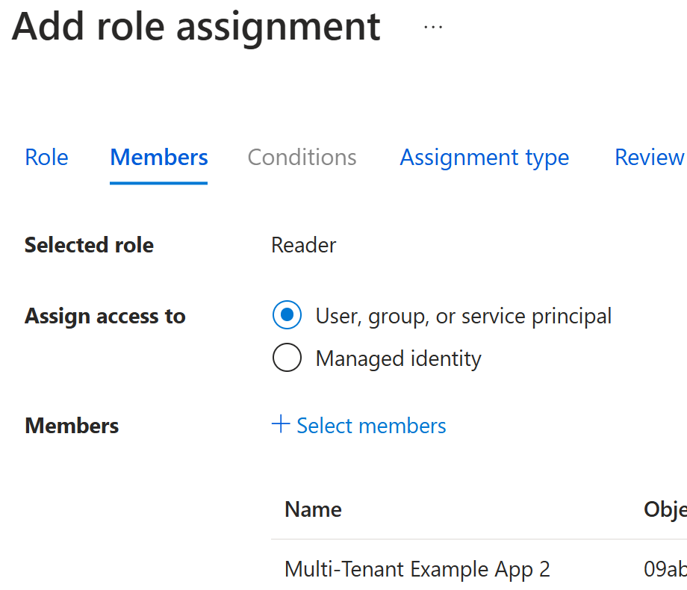Select the Managed identity radio button
Viewport: 687px width, 590px height.
pyautogui.click(x=287, y=357)
